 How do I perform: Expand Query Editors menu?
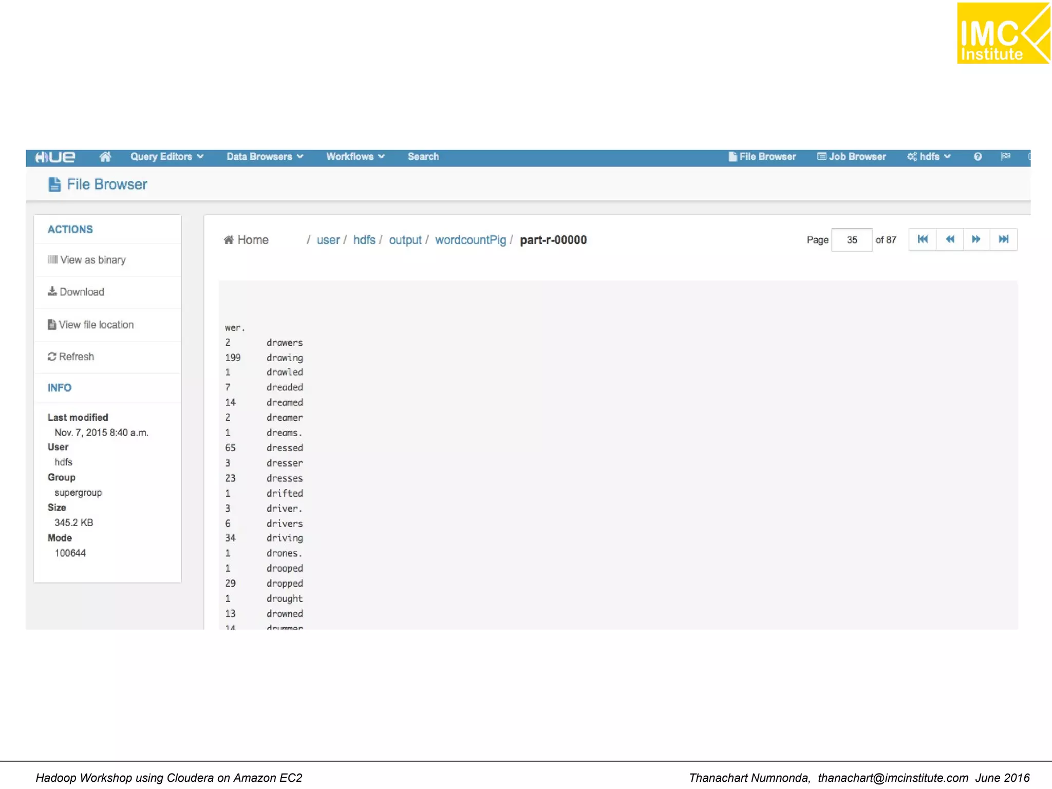point(166,157)
